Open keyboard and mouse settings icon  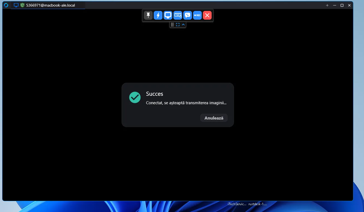click(178, 15)
